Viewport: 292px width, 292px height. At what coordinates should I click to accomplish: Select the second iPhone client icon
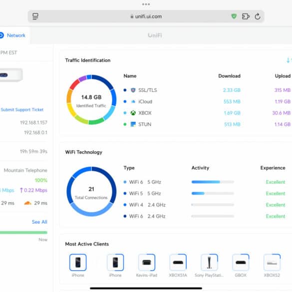pos(115,263)
